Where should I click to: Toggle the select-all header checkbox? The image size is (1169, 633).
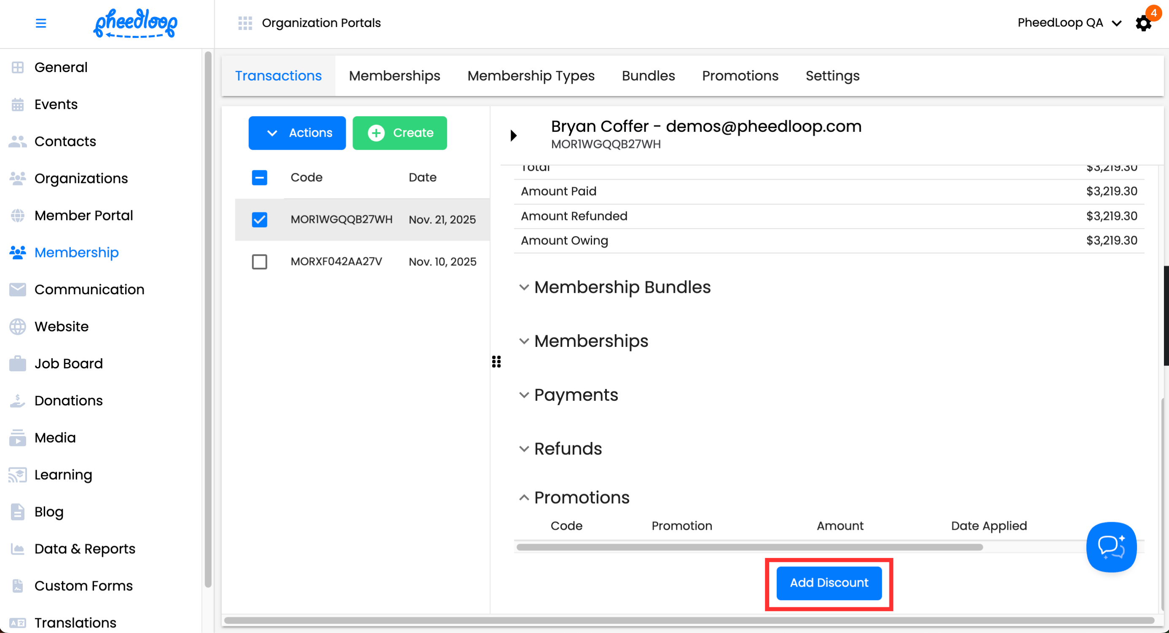260,178
